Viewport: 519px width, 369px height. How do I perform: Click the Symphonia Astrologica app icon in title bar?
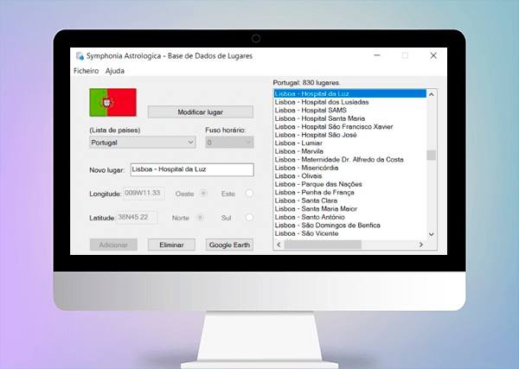[x=80, y=56]
